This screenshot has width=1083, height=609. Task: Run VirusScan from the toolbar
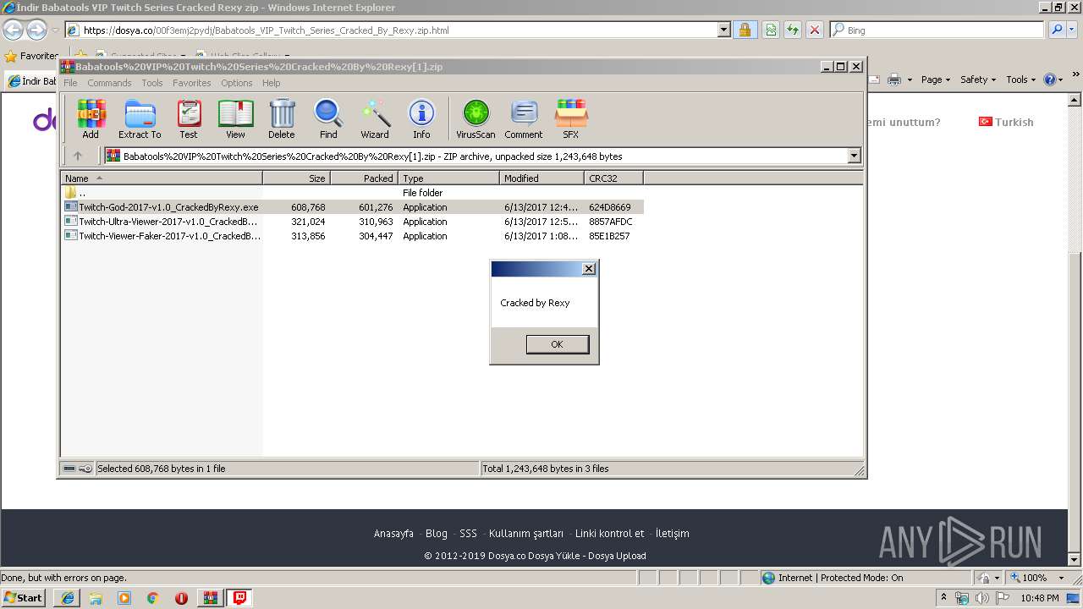[x=476, y=118]
